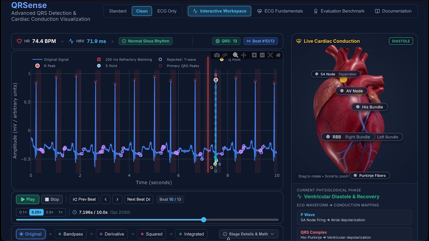Click the QRS count chip icon
Image resolution: width=429 pixels, height=241 pixels.
click(218, 41)
